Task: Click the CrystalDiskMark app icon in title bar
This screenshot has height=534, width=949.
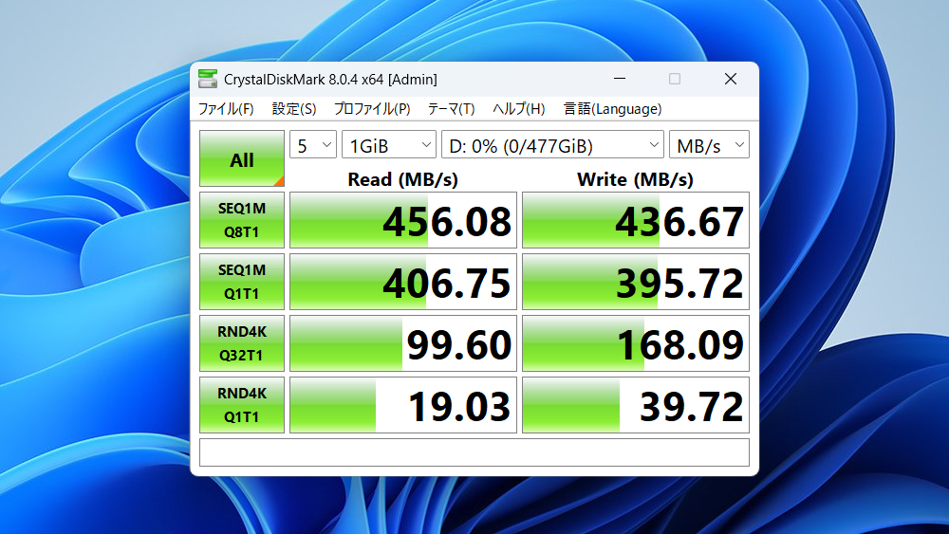Action: pyautogui.click(x=208, y=79)
